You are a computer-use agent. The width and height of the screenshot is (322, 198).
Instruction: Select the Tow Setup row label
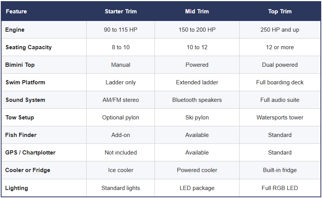pos(20,118)
